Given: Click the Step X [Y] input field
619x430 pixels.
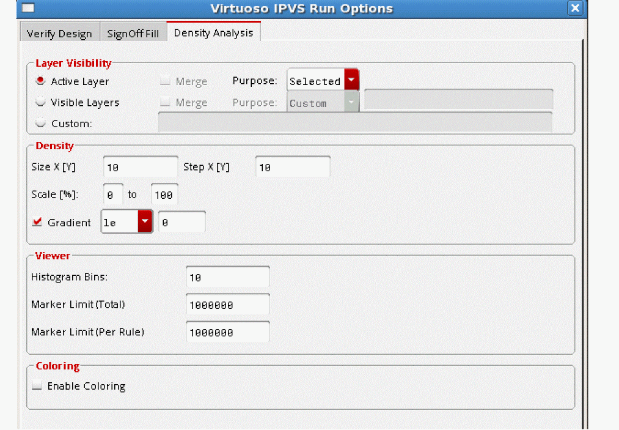Looking at the screenshot, I should 293,167.
